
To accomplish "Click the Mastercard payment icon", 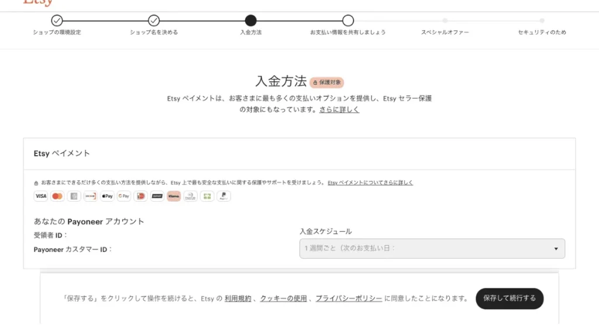I will (x=57, y=196).
